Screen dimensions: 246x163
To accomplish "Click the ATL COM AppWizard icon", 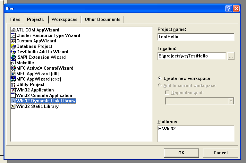I will 13,30.
